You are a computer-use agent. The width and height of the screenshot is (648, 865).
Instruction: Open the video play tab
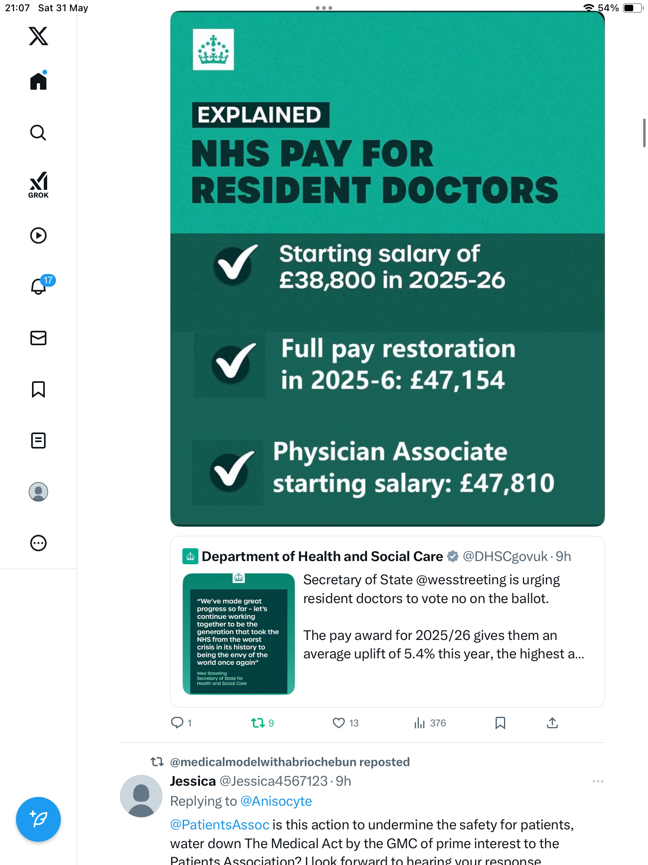38,235
